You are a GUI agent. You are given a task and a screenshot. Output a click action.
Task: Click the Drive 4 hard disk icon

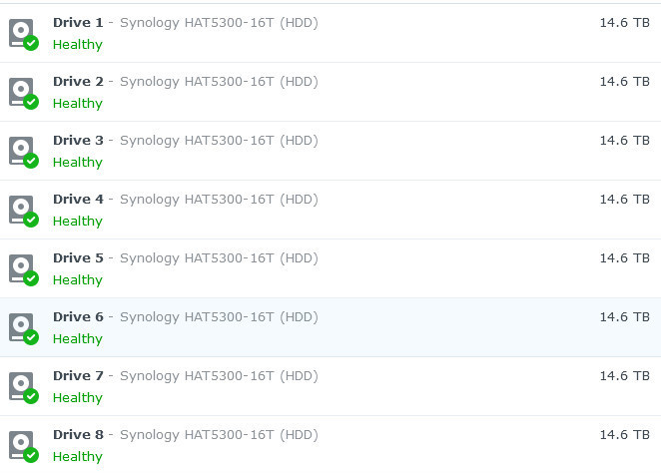pos(22,210)
